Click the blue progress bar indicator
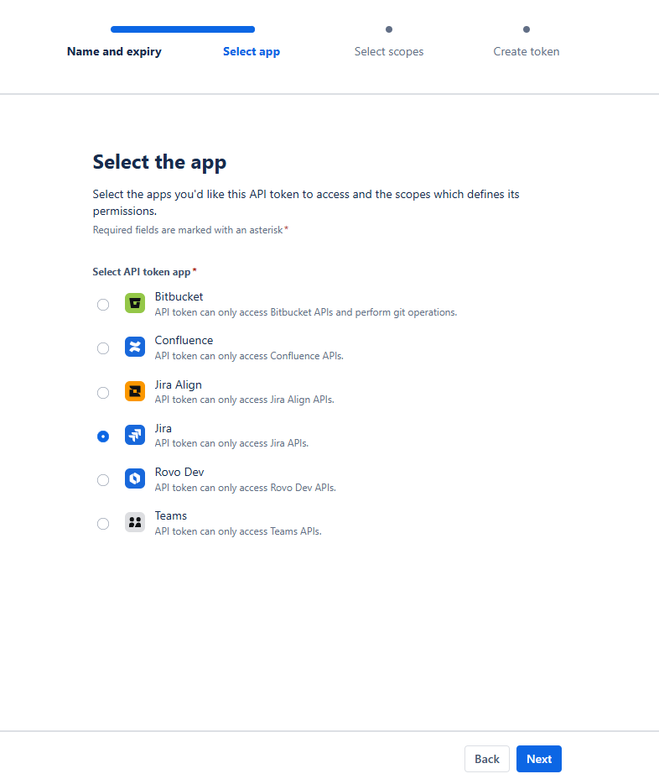This screenshot has height=779, width=659. click(183, 29)
